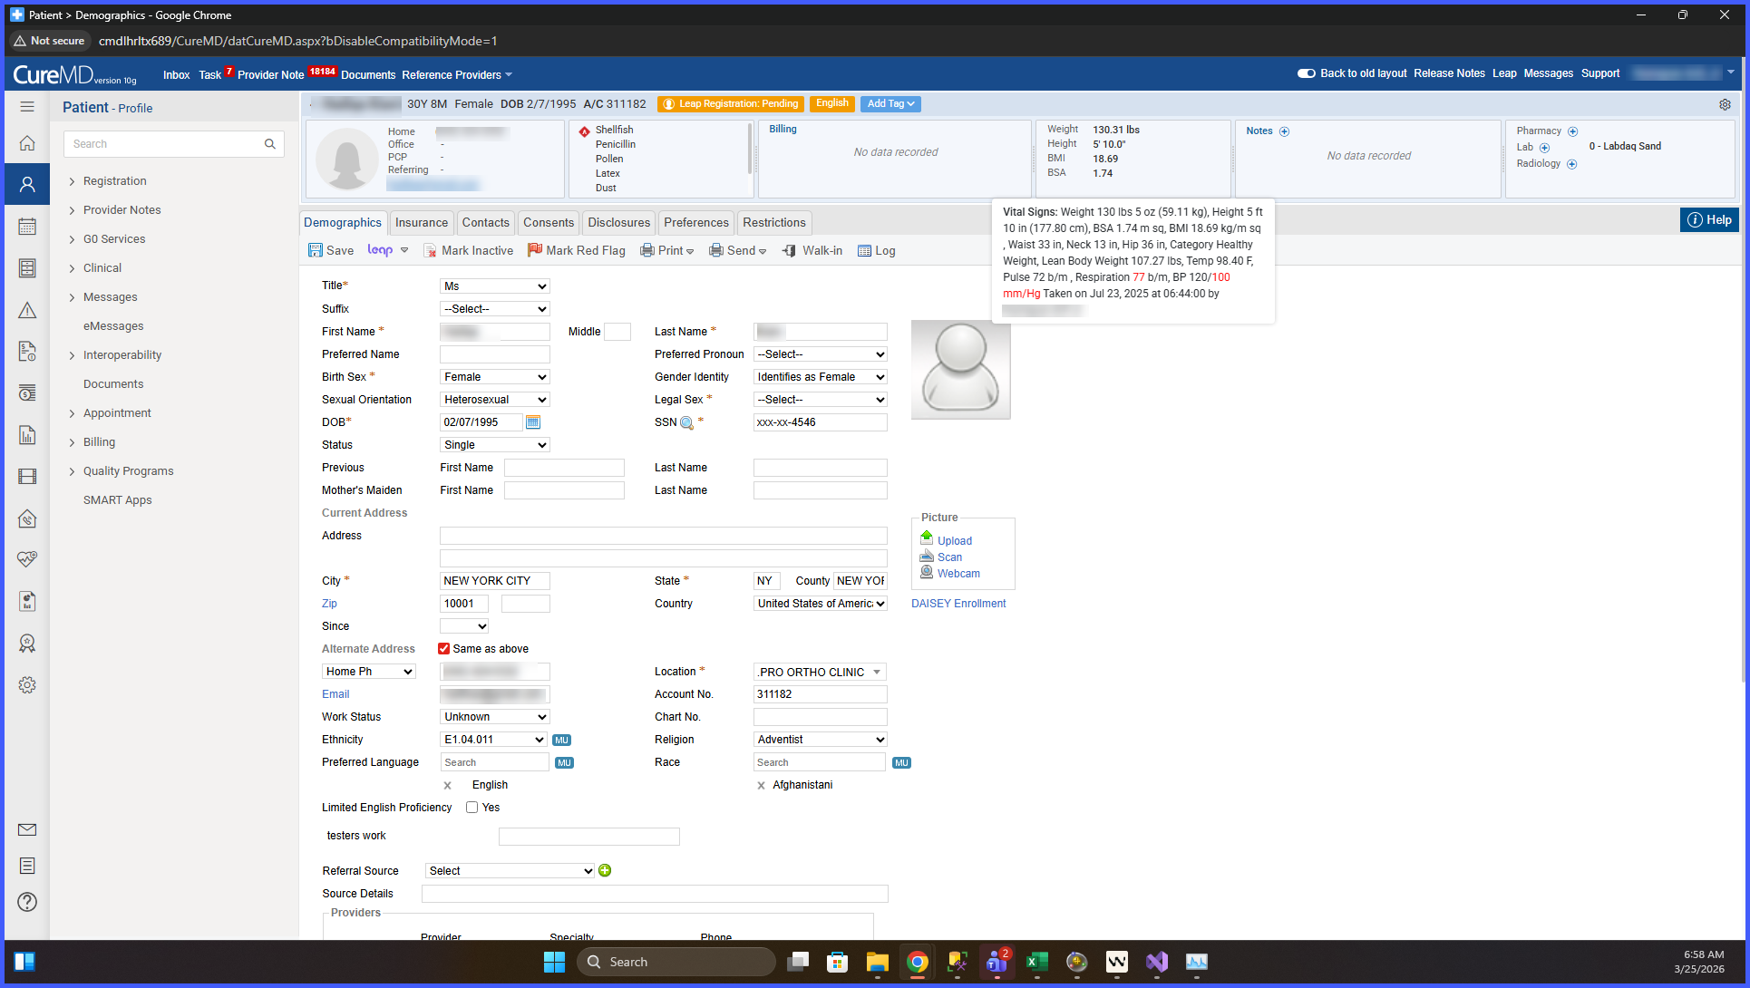Open the Add Tag dropdown
The image size is (1750, 988).
890,104
